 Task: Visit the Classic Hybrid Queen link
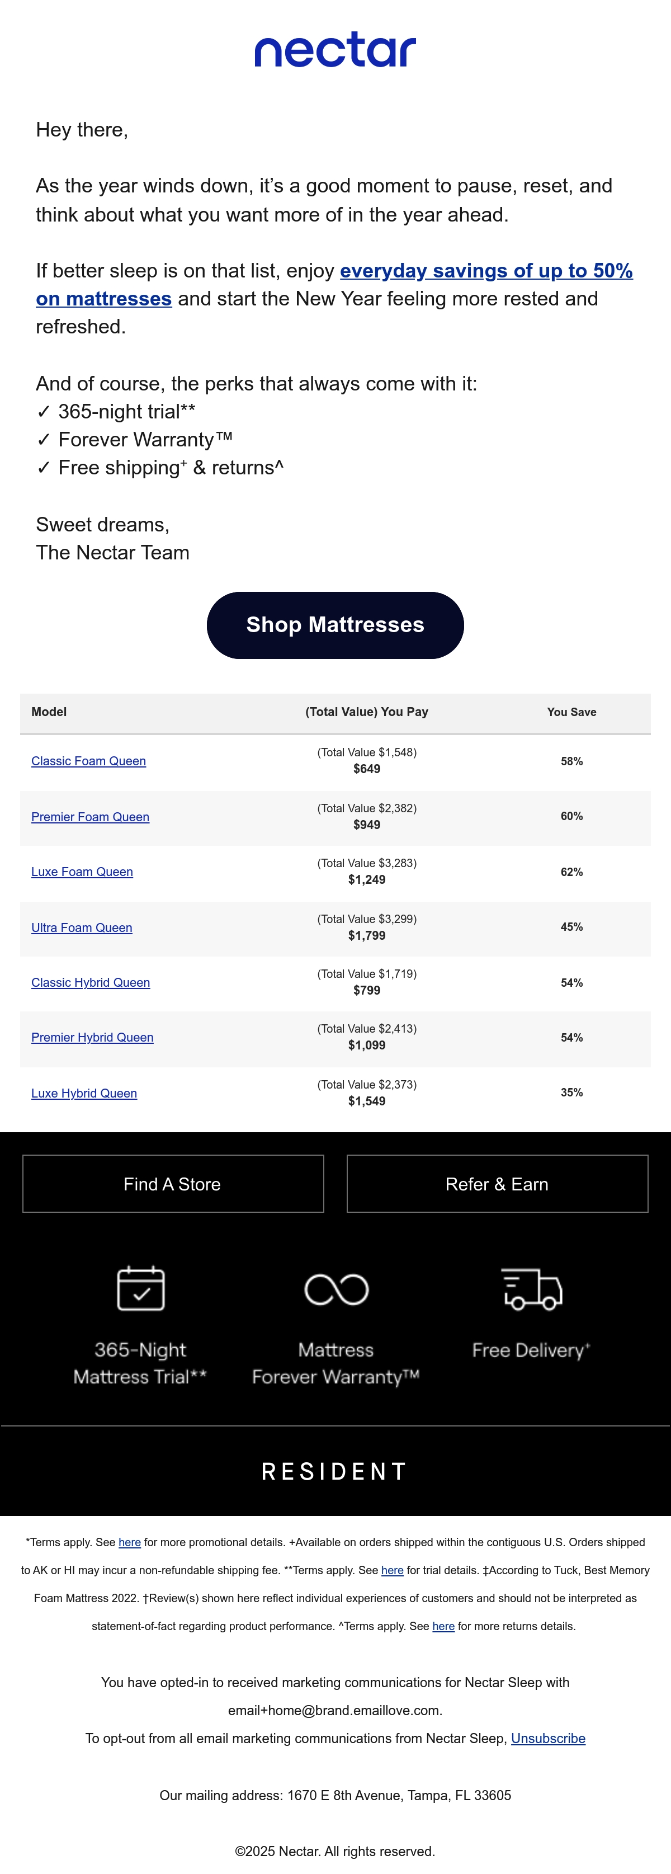tap(91, 982)
